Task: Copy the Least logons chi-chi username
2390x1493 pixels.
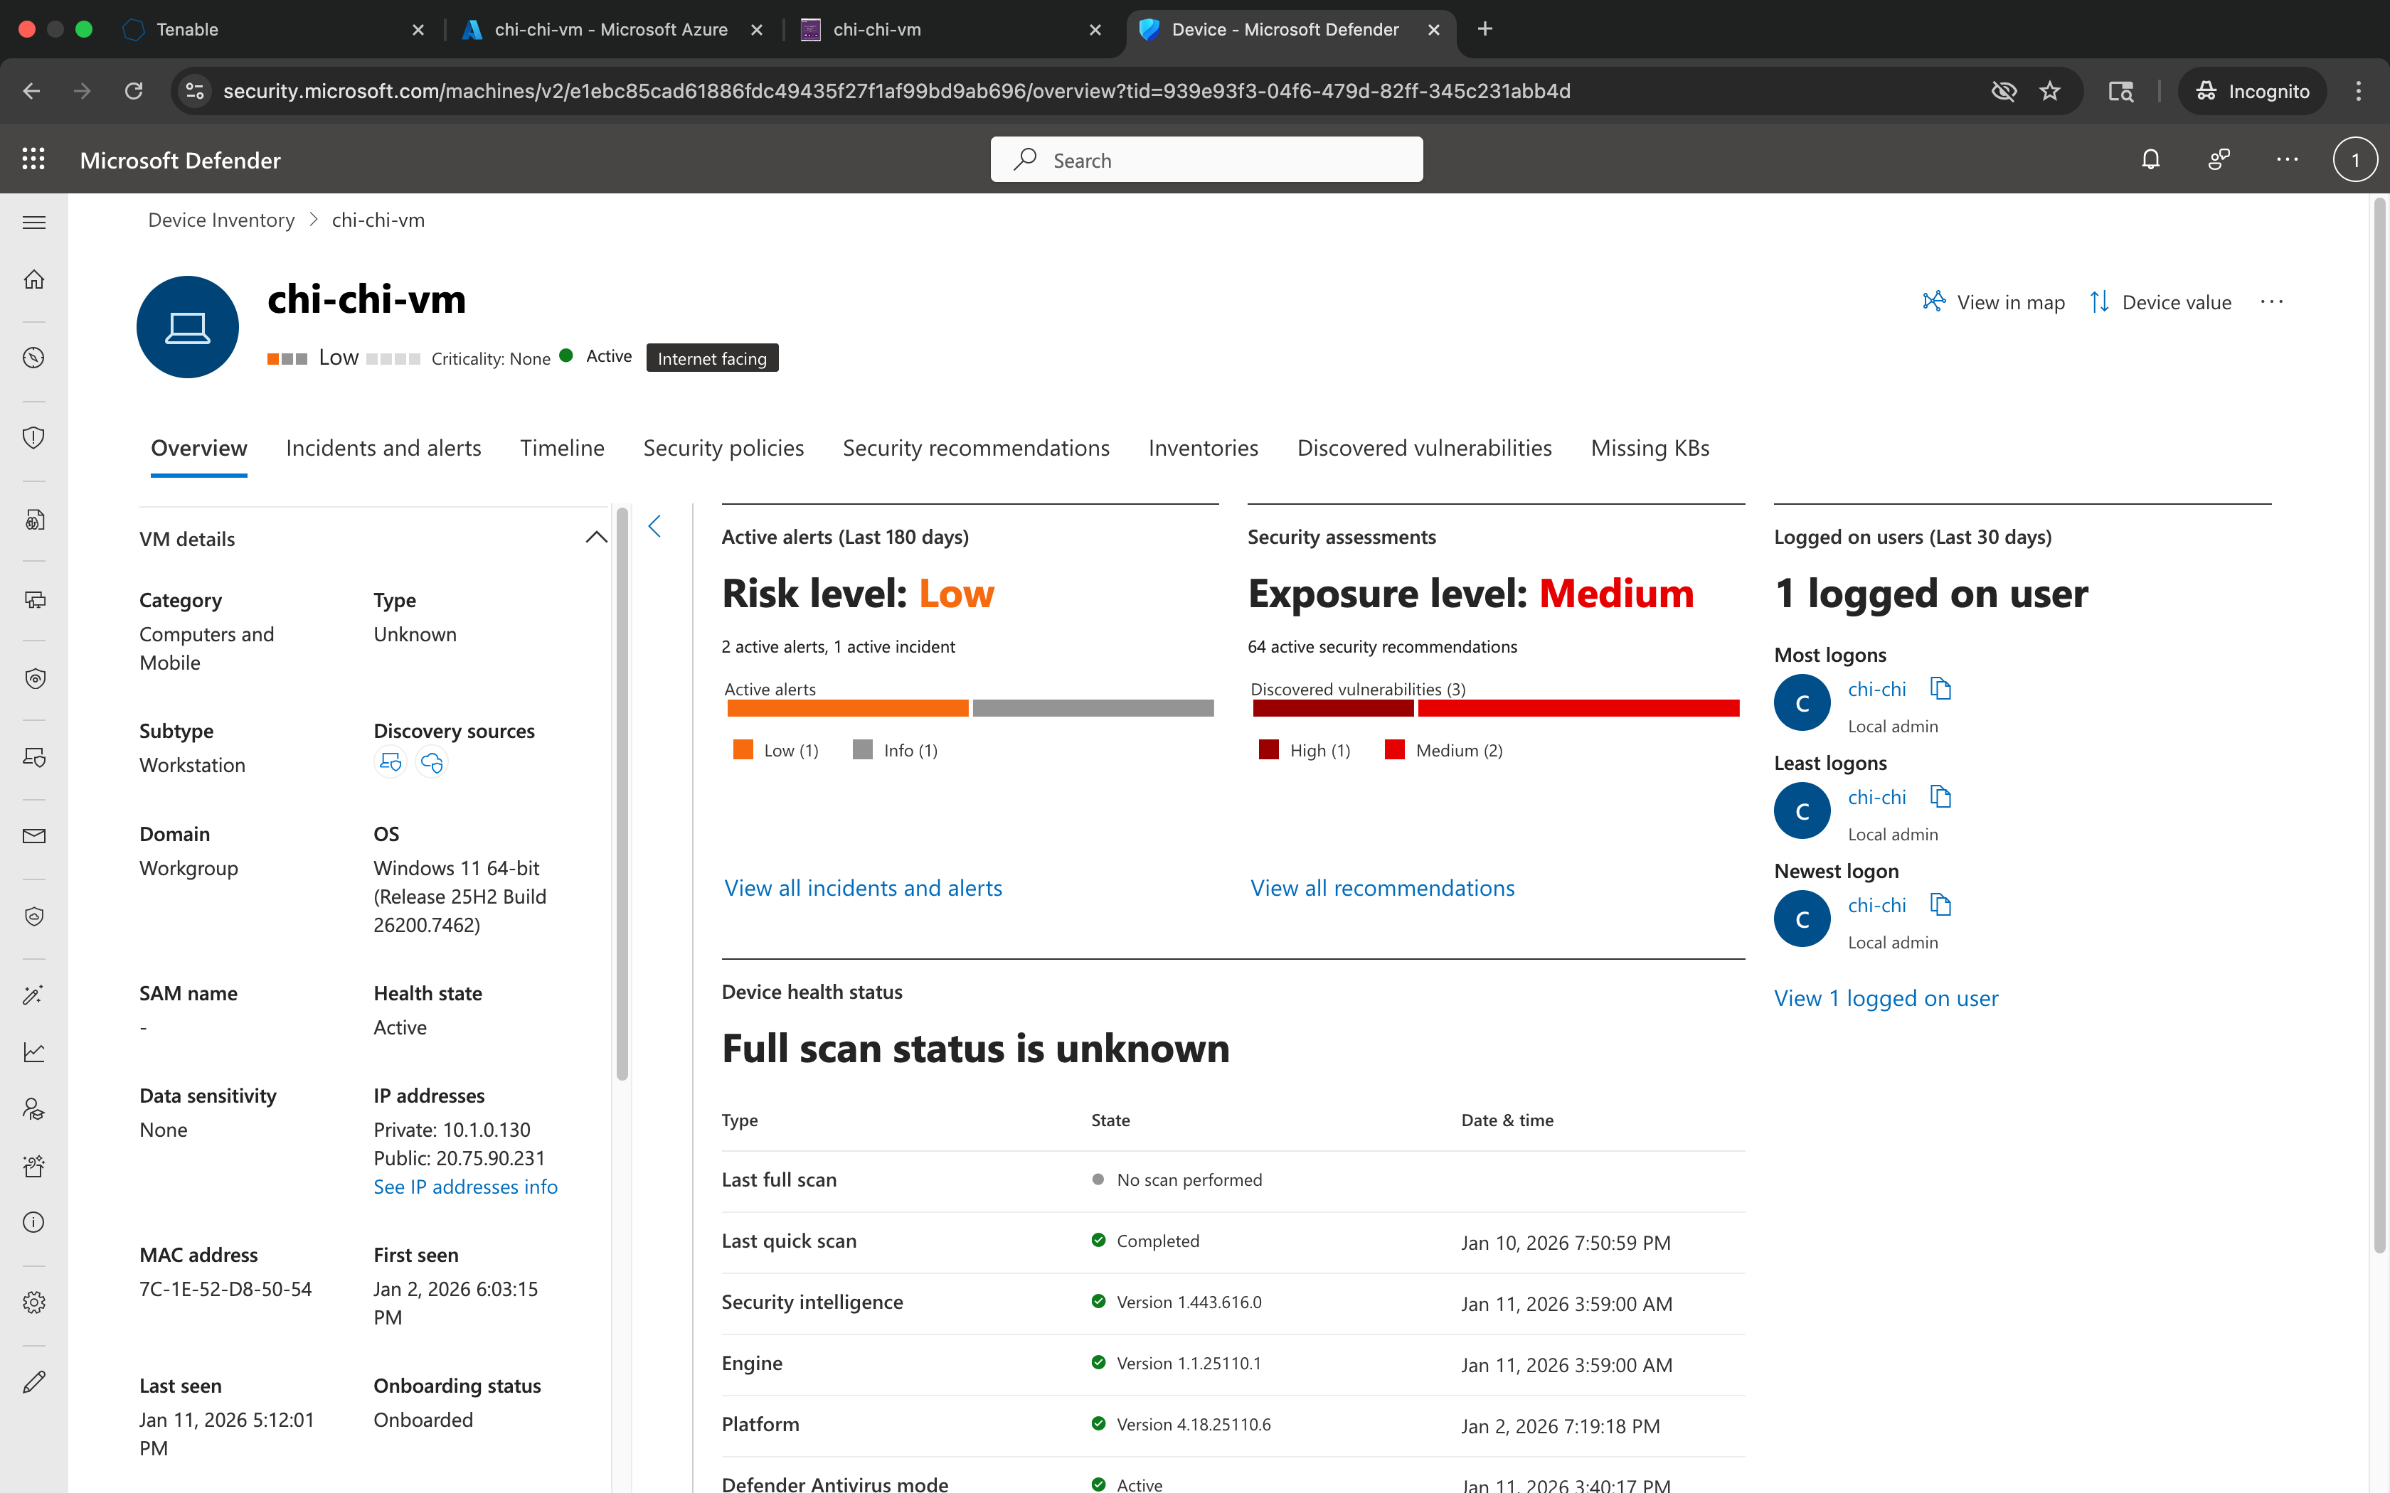Action: coord(1940,797)
